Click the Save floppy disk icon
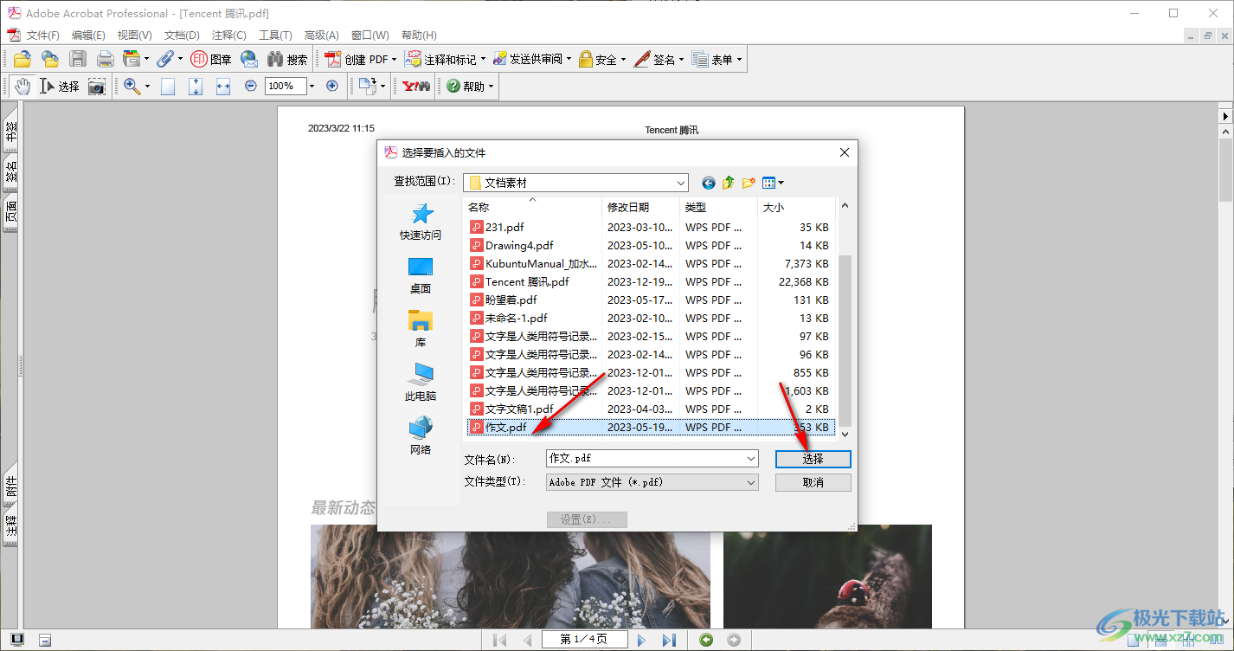The height and width of the screenshot is (651, 1234). 78,59
